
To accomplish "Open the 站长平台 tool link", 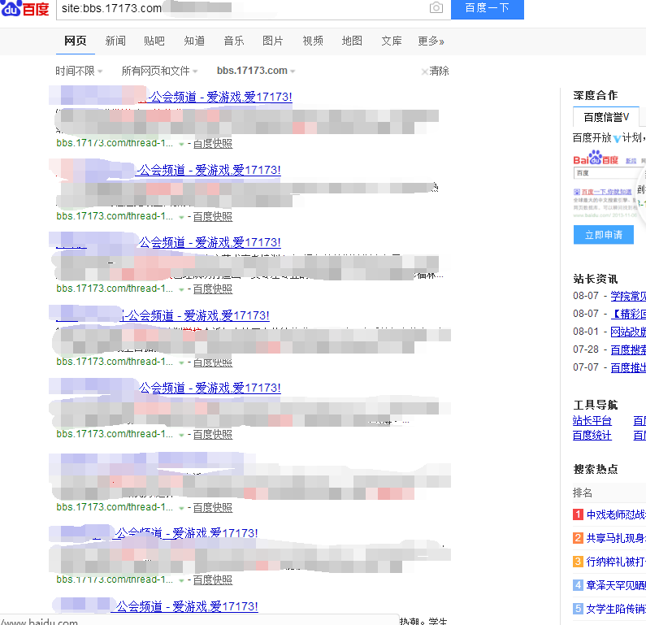I will 592,421.
